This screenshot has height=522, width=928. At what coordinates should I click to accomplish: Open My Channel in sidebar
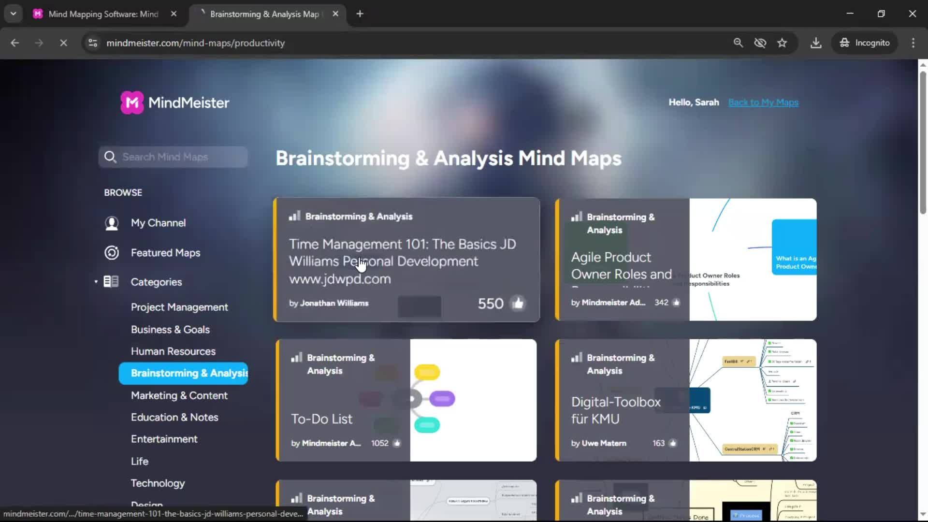point(158,223)
